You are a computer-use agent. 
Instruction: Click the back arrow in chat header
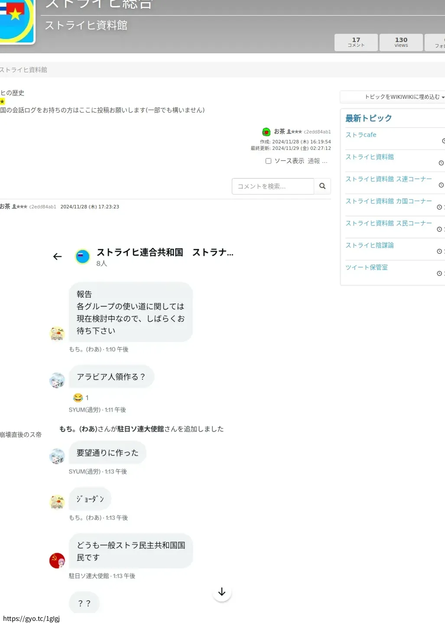click(57, 256)
